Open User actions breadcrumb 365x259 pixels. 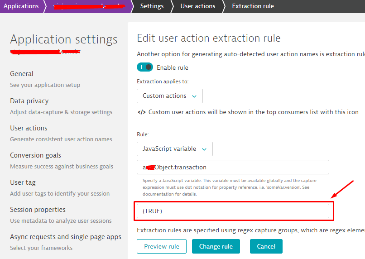pos(197,6)
